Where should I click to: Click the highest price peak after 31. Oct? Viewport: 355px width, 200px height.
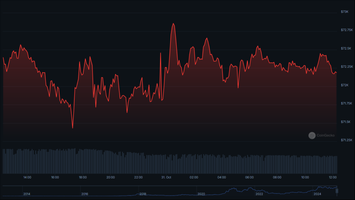click(x=173, y=23)
